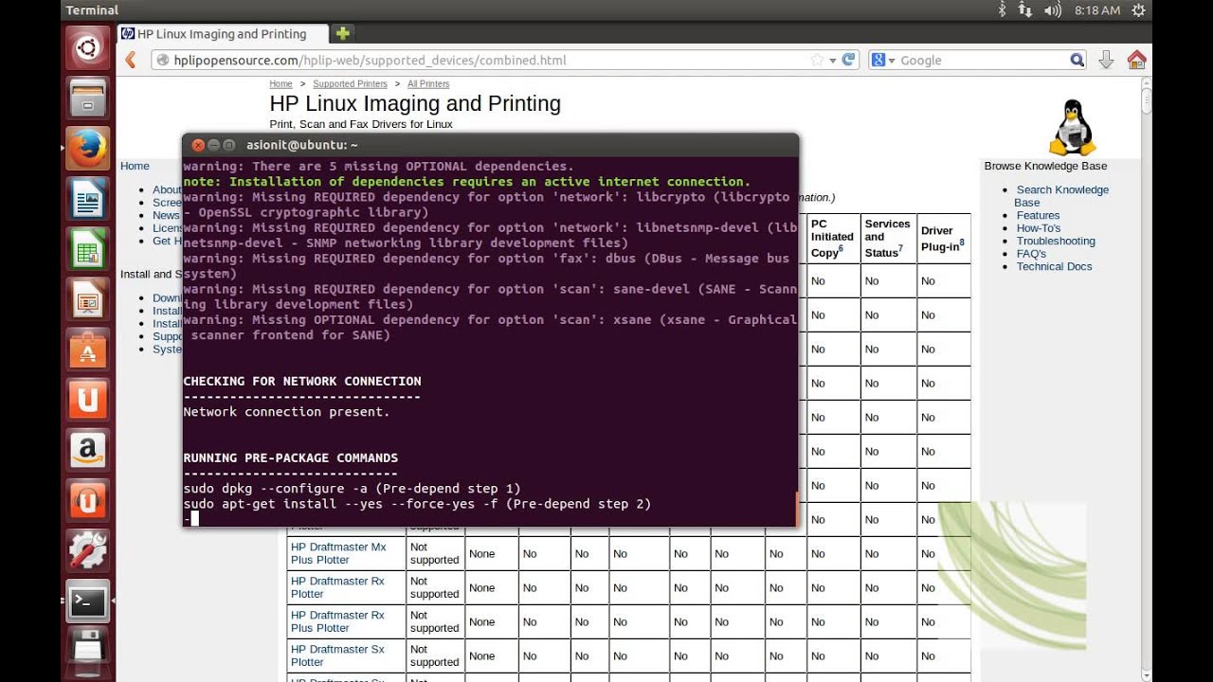Open a new Firefox tab with plus button
The height and width of the screenshot is (682, 1213).
coord(343,33)
